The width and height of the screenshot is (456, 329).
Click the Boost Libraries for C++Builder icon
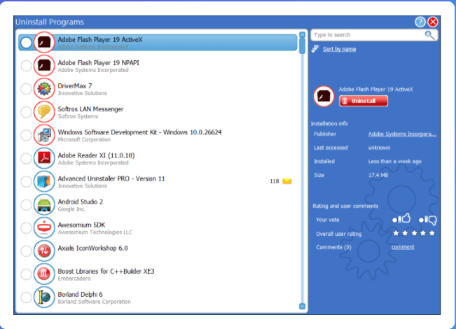coord(44,274)
